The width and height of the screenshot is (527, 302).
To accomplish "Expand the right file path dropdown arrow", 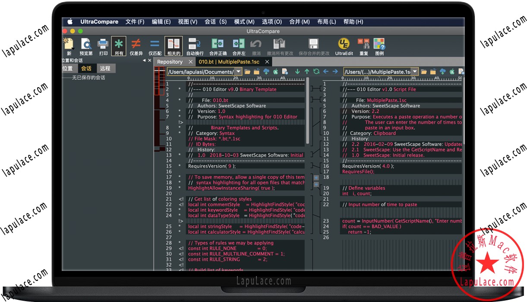I will 414,72.
